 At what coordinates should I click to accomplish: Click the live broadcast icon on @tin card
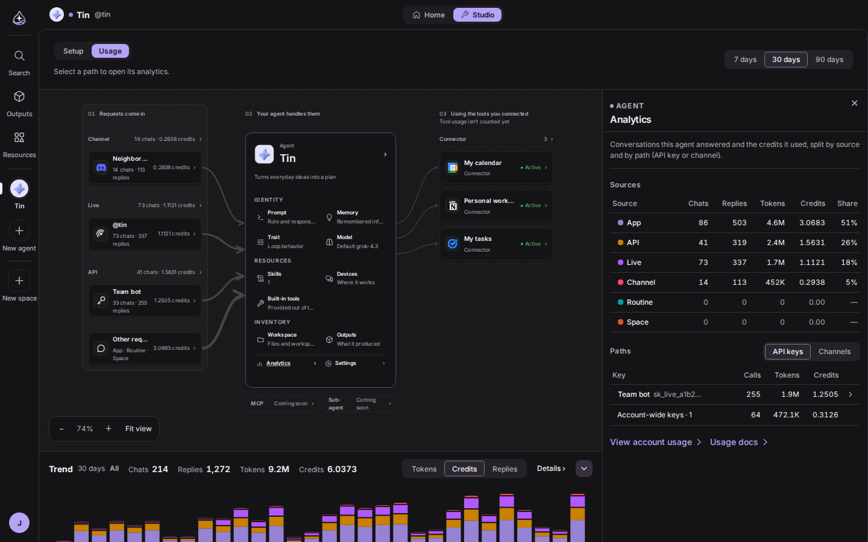(x=101, y=234)
